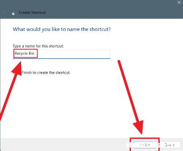Click the 'Finish to create the shortcut.' text
The width and height of the screenshot is (183, 151).
tap(46, 73)
